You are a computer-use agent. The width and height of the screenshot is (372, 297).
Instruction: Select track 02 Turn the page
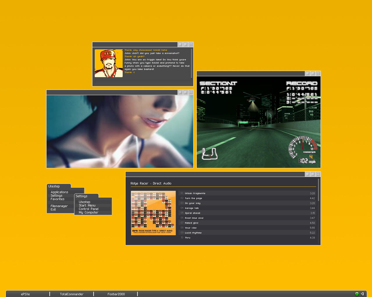[x=247, y=198]
